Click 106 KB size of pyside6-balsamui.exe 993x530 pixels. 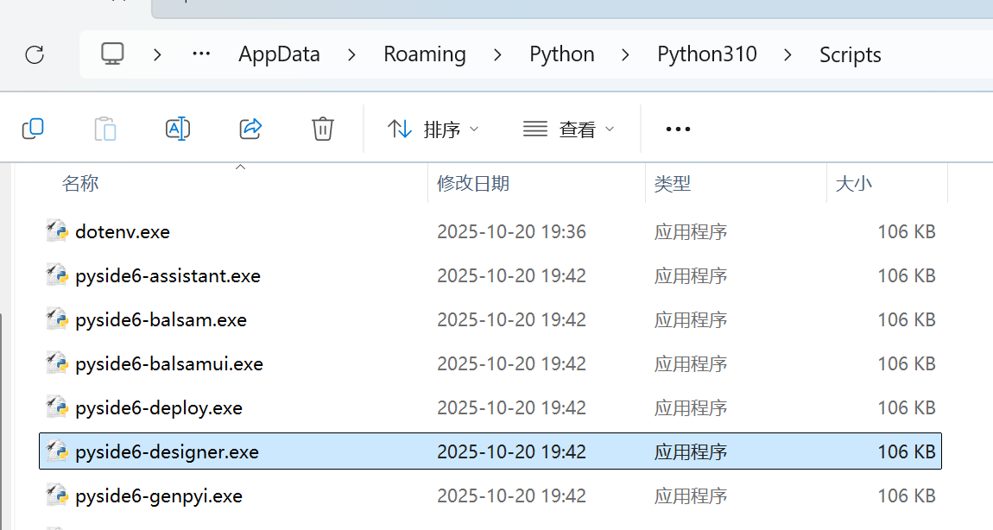click(907, 364)
